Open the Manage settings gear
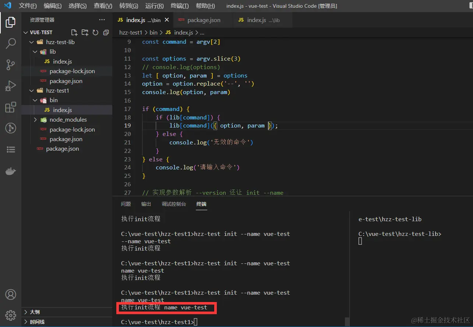Image resolution: width=473 pixels, height=327 pixels. tap(11, 315)
